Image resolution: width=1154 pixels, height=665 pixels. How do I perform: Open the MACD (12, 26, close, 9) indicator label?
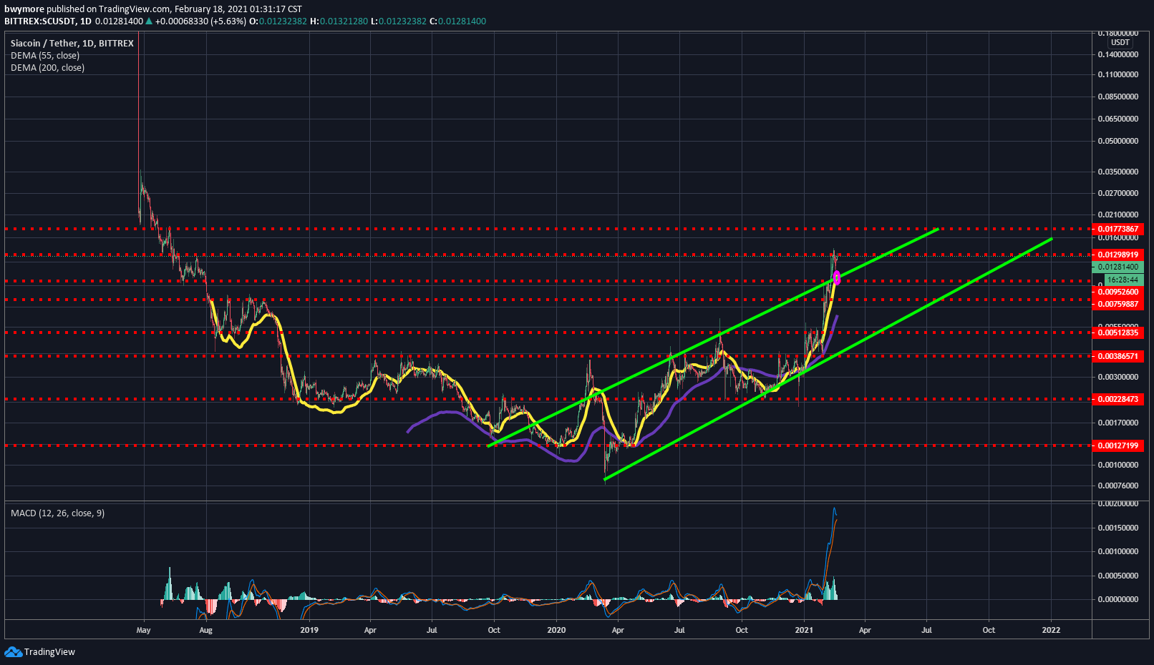(57, 513)
